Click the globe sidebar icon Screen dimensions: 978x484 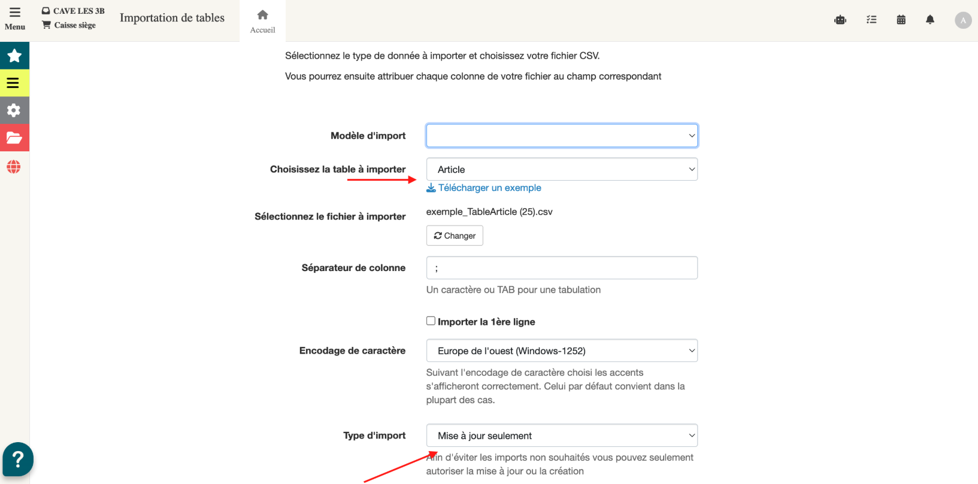[14, 167]
